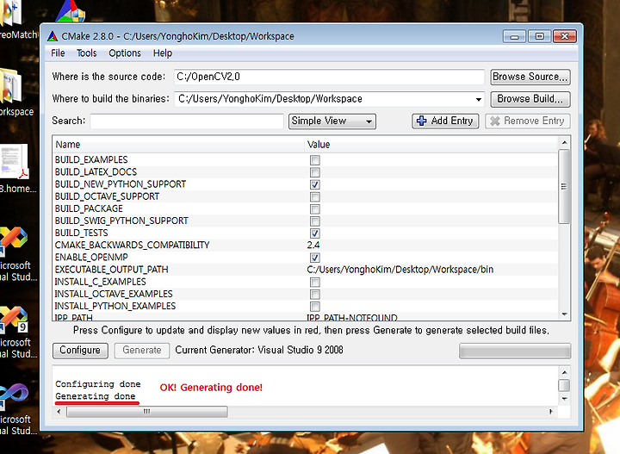
Task: Open Visual Studio 9 shortcut with badge
Action: (14, 319)
